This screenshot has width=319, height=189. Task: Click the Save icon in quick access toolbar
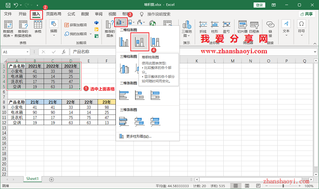coord(8,5)
